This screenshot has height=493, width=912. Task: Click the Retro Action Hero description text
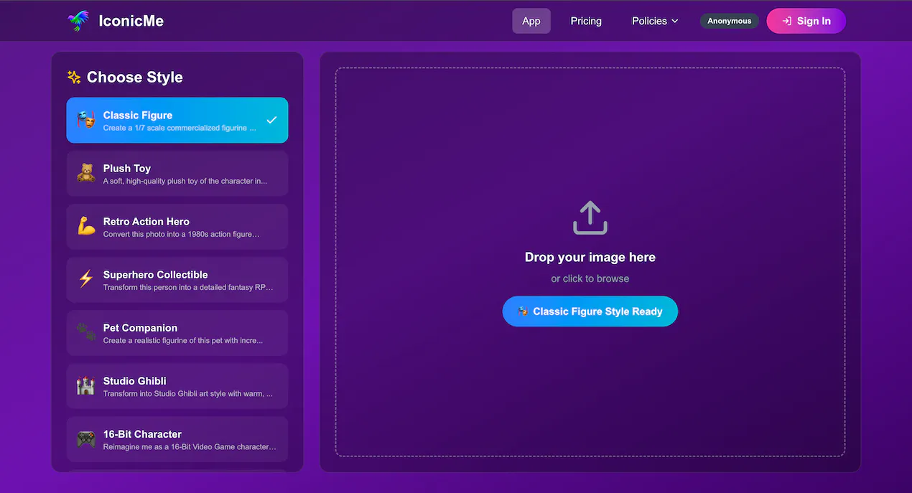[x=182, y=234]
